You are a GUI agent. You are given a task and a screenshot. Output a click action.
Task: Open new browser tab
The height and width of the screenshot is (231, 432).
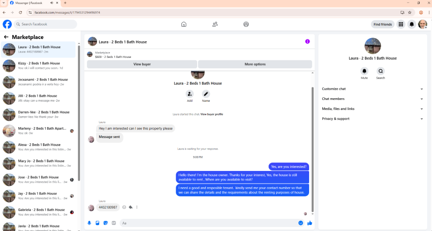click(65, 3)
